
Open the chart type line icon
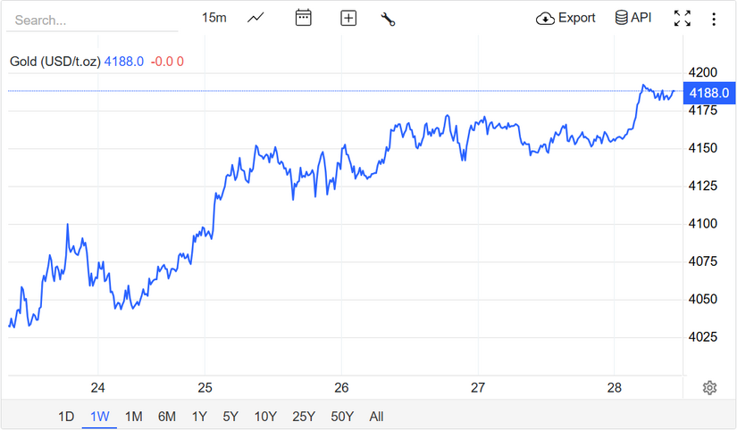[255, 18]
